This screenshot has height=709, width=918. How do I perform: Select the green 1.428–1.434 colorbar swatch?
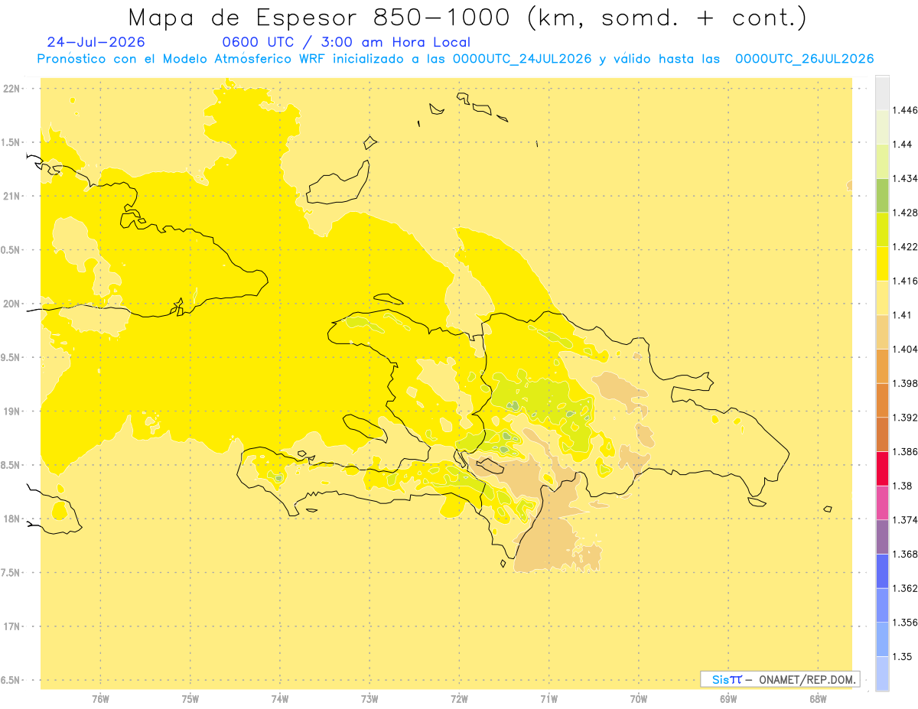pyautogui.click(x=882, y=195)
